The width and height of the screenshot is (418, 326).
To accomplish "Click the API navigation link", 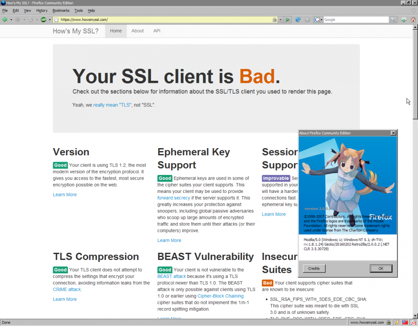I will coord(157,31).
